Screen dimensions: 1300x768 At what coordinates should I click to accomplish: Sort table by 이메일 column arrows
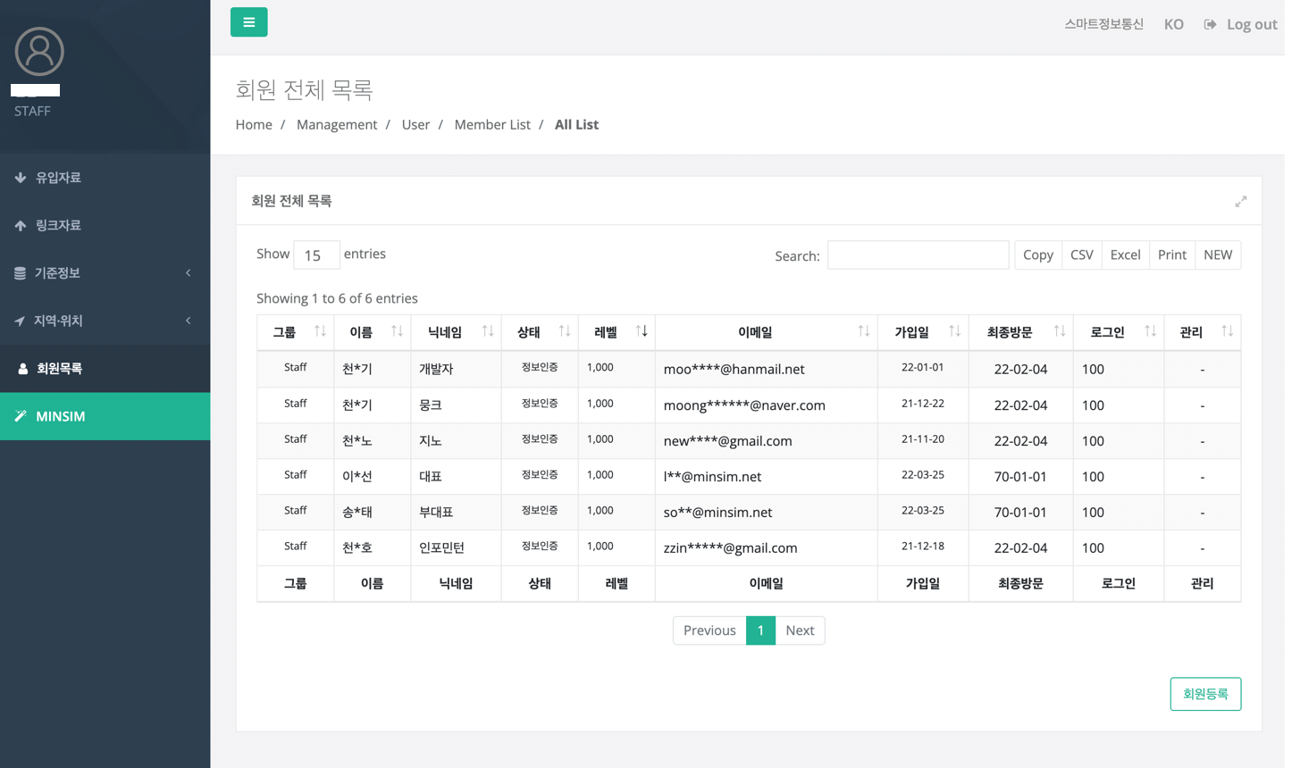tap(864, 331)
